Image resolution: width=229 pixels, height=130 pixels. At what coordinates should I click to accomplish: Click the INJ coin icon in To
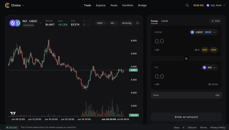tap(204, 67)
